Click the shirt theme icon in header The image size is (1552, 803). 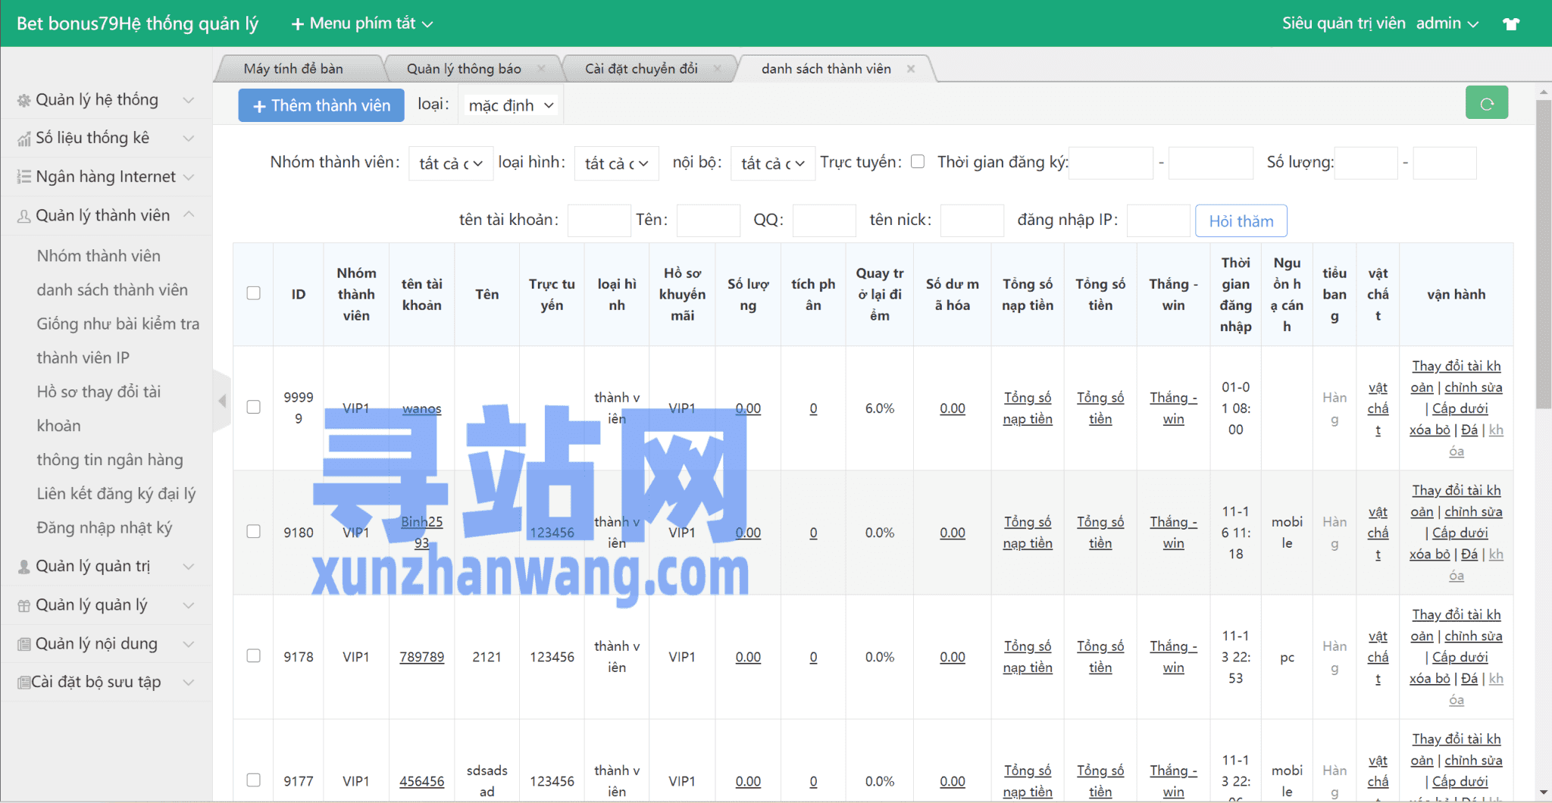1511,23
